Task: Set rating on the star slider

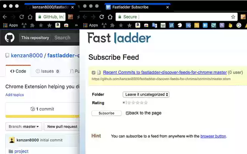Action: (137, 103)
